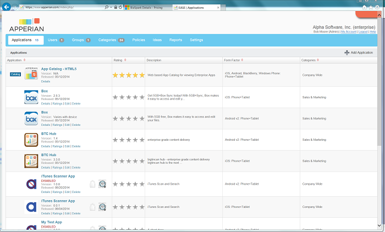Click the browser back arrow button
This screenshot has height=232, width=385.
click(7, 7)
